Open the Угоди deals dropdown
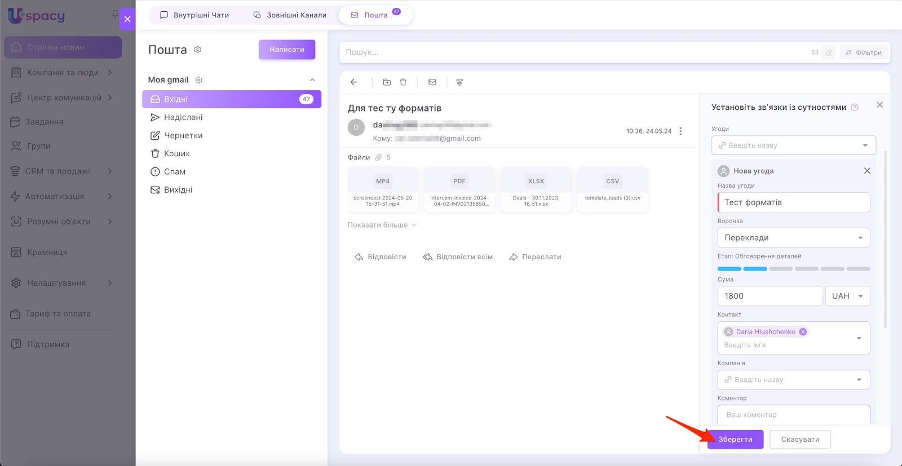The image size is (902, 466). click(x=793, y=145)
